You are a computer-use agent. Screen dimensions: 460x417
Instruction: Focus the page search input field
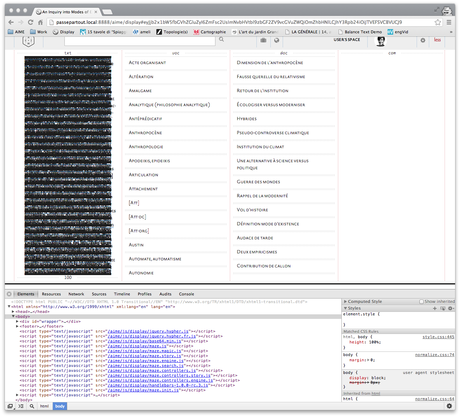pyautogui.click(x=140, y=41)
